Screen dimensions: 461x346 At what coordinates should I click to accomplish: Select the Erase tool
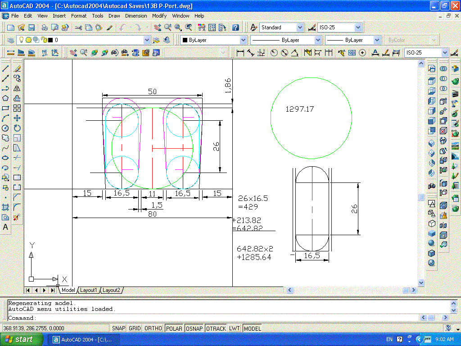pyautogui.click(x=17, y=68)
